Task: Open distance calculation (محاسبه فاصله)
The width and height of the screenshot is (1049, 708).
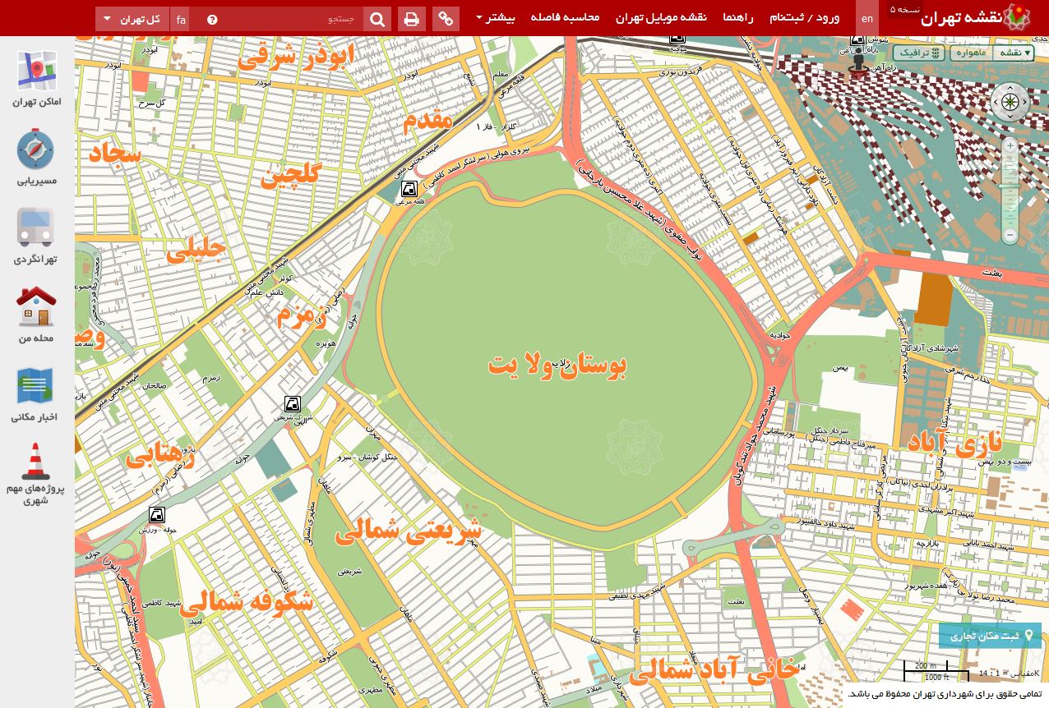Action: click(566, 17)
